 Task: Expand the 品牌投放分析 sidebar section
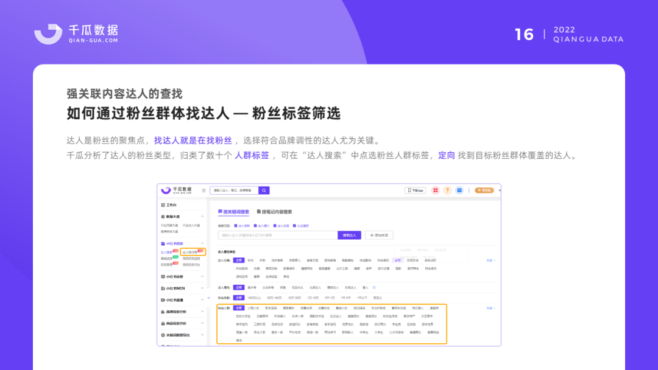pyautogui.click(x=202, y=312)
